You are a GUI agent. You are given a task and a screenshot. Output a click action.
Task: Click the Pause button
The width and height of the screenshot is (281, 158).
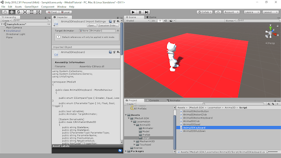pyautogui.click(x=140, y=12)
